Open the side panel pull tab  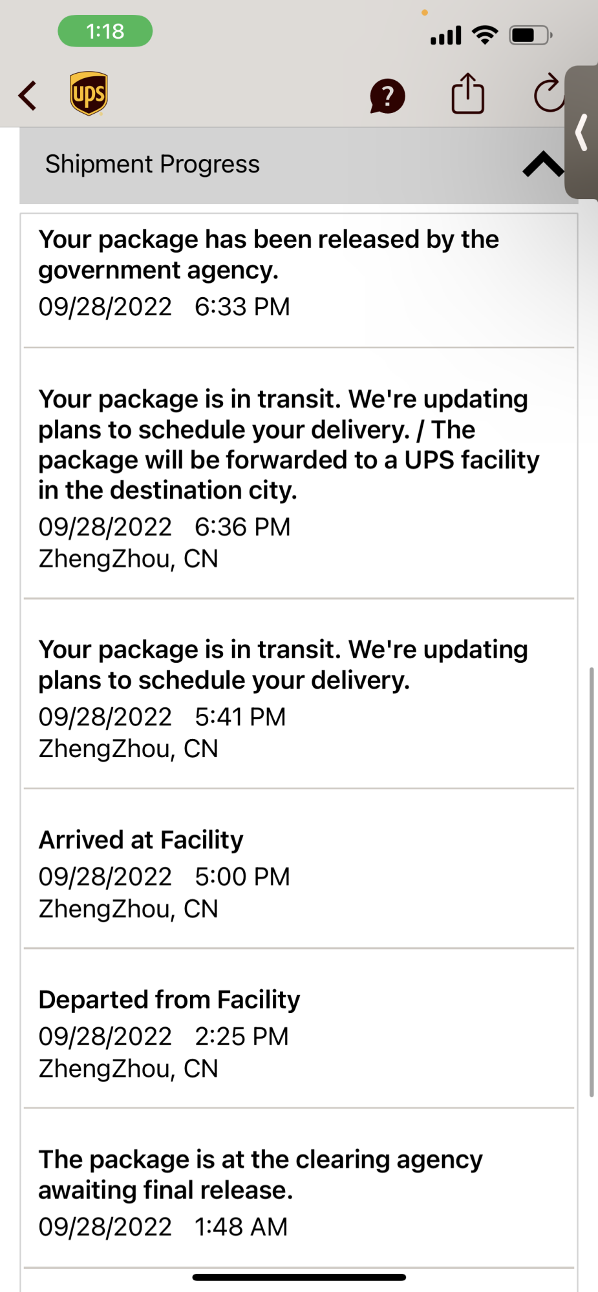coord(582,132)
